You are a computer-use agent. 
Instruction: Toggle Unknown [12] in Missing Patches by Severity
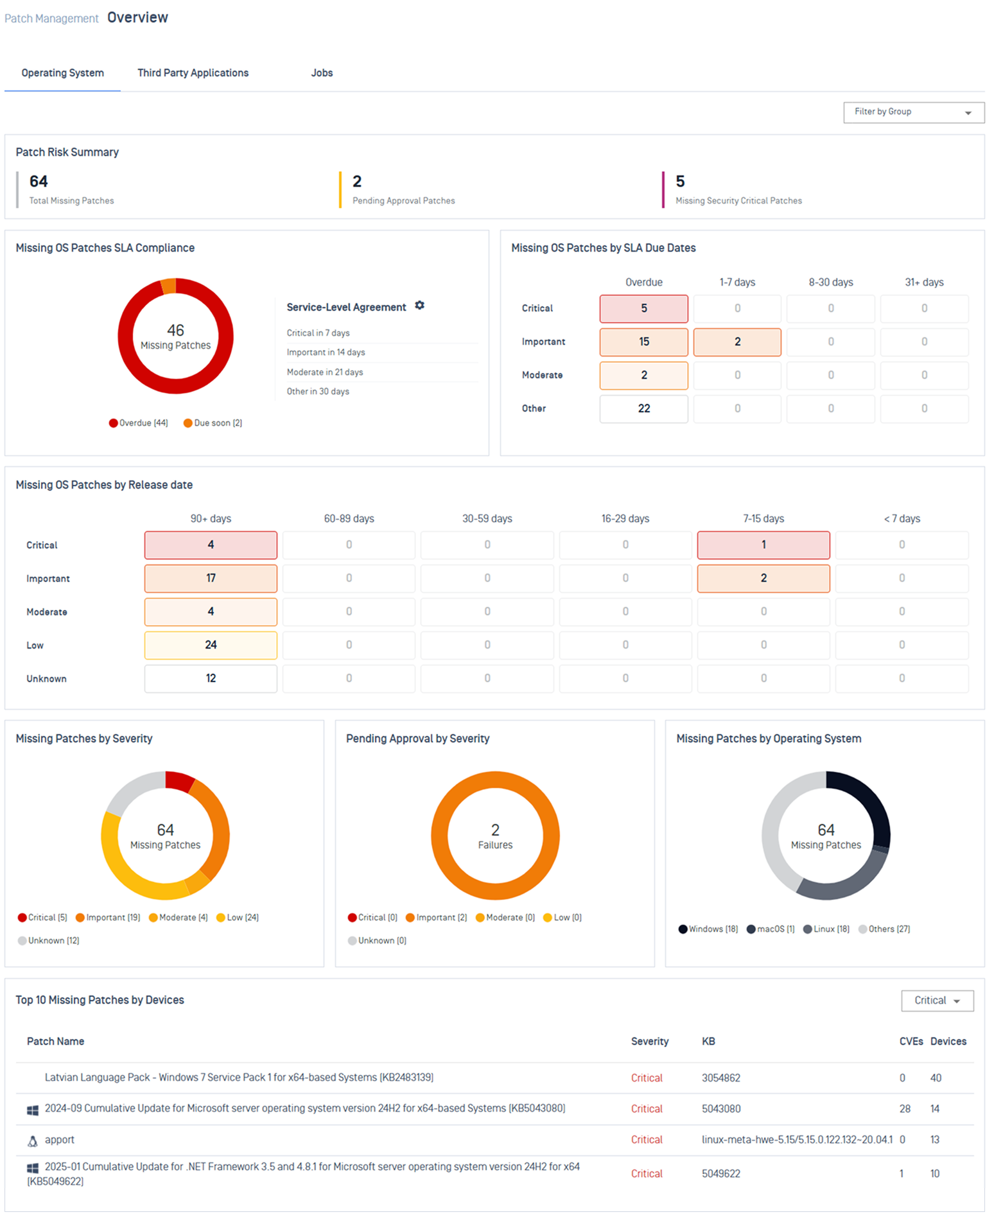point(49,941)
